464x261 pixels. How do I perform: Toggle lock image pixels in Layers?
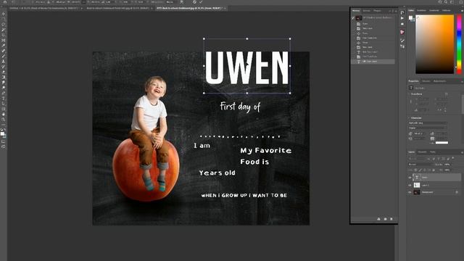(420, 170)
